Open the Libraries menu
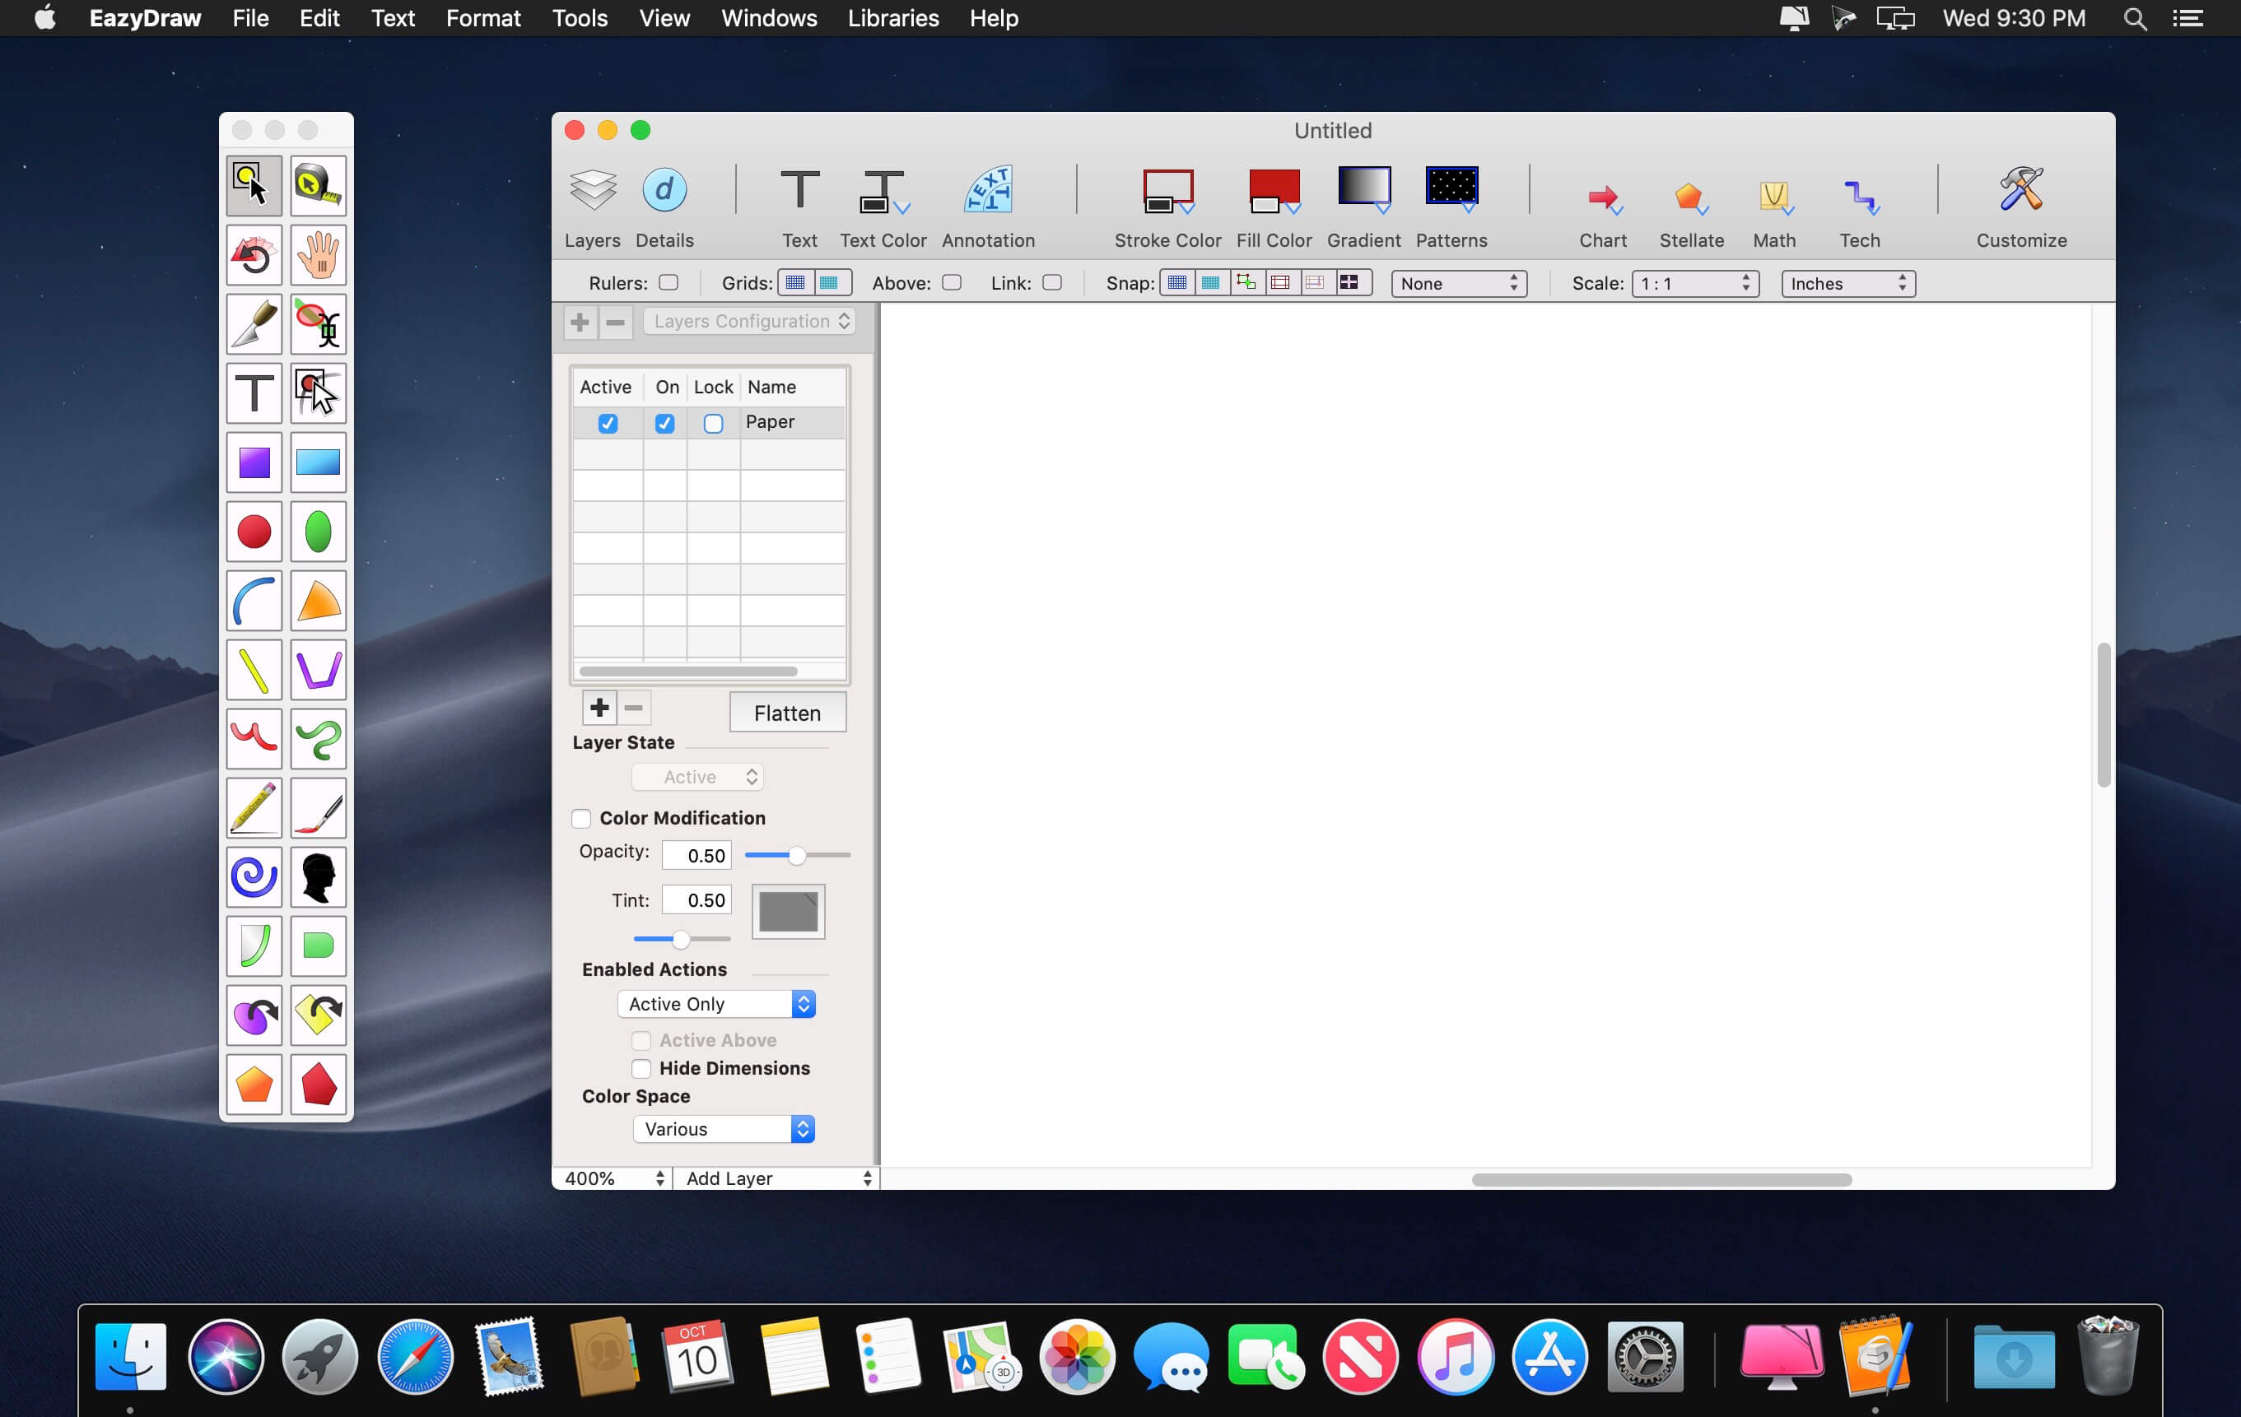The width and height of the screenshot is (2241, 1417). [892, 19]
